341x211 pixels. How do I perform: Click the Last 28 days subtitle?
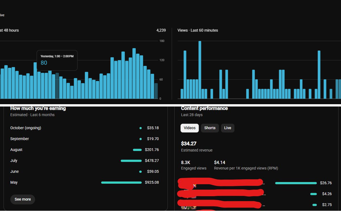(x=192, y=115)
